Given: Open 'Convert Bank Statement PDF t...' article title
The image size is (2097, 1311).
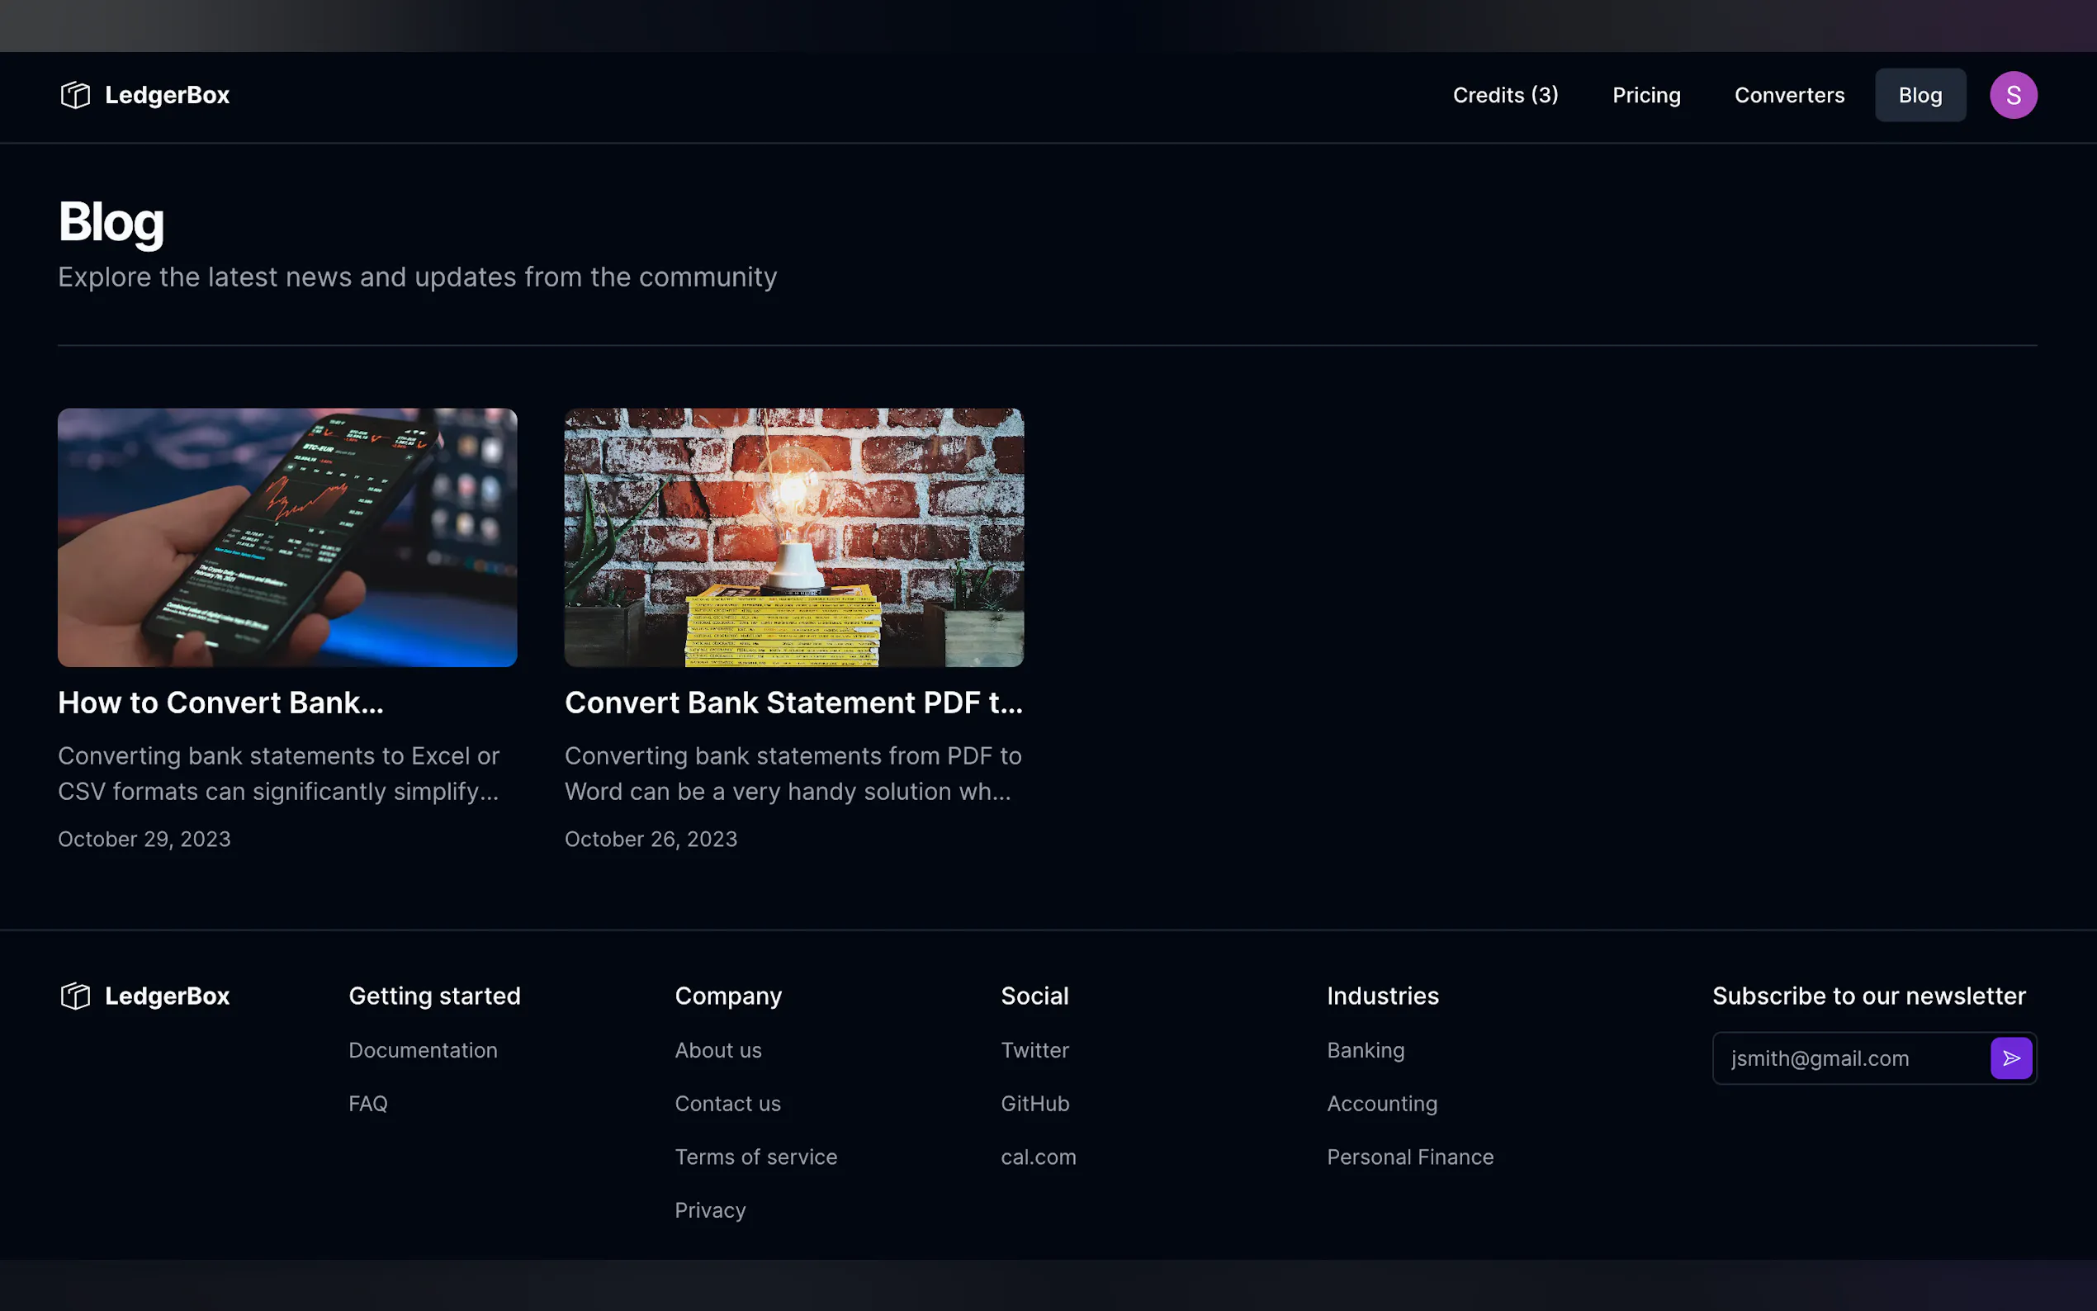Looking at the screenshot, I should click(793, 703).
